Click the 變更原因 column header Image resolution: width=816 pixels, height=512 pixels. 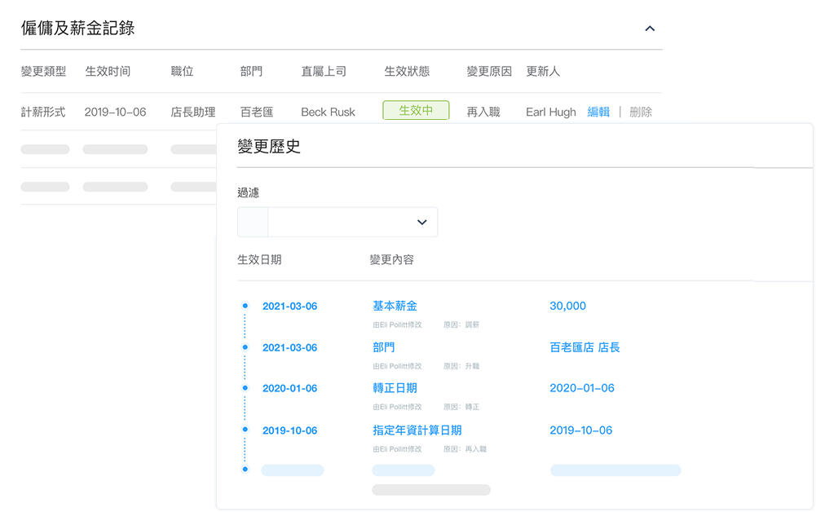[x=489, y=71]
